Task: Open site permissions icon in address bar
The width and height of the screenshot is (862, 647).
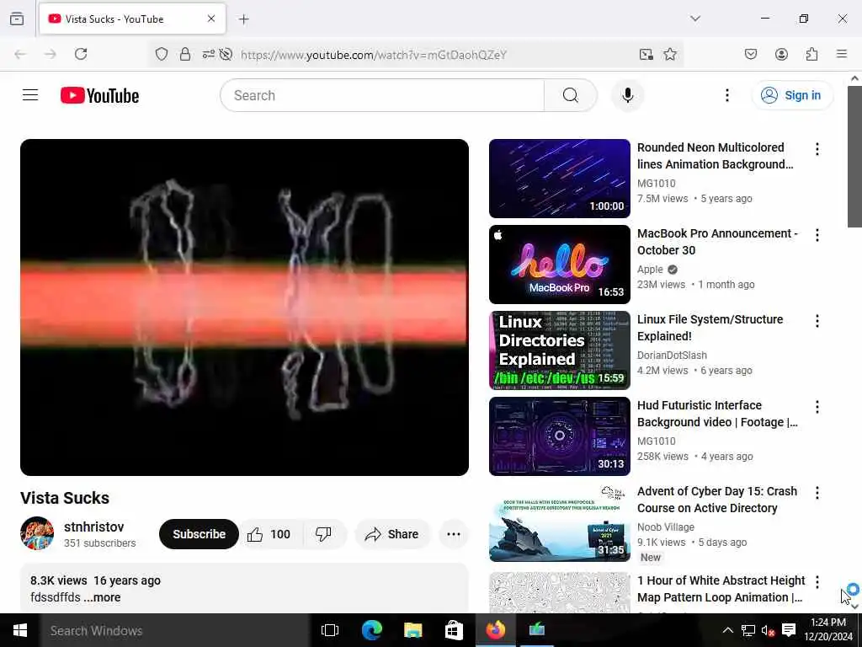Action: [x=209, y=54]
